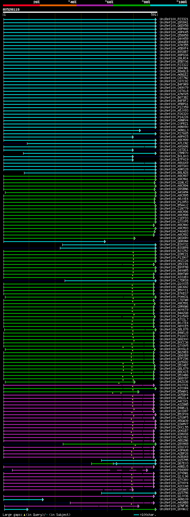Select the UniRef100_A9PHA9 label
Image resolution: width=190 pixels, height=517 pixels.
174,29
